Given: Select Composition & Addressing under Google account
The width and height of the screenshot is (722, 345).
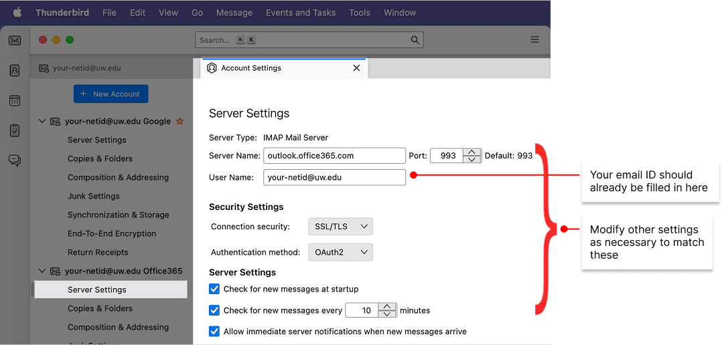Looking at the screenshot, I should pos(118,177).
